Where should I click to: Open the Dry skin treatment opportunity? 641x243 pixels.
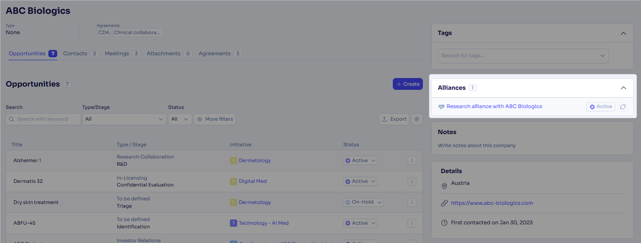click(x=36, y=202)
